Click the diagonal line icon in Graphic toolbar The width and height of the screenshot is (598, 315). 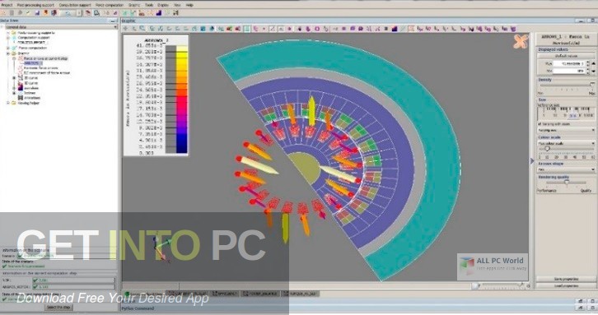(272, 29)
